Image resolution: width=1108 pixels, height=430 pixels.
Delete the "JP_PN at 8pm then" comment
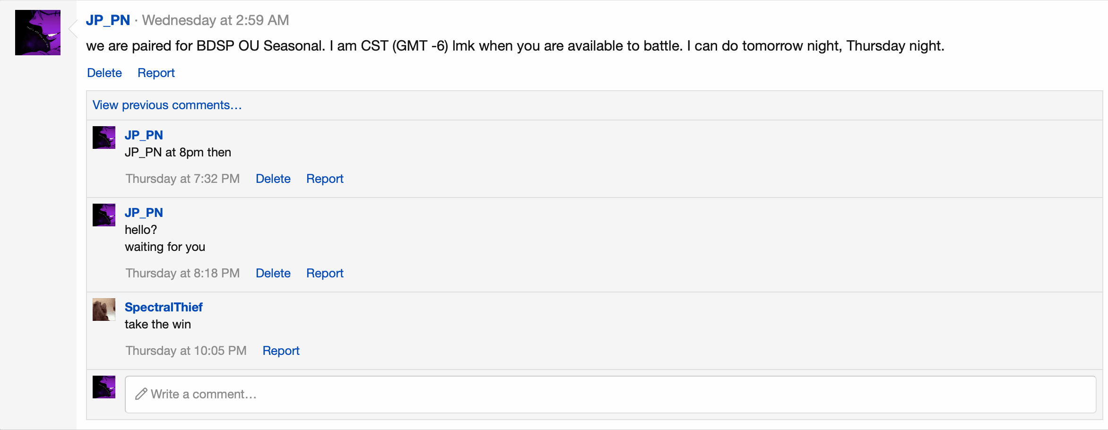(273, 179)
